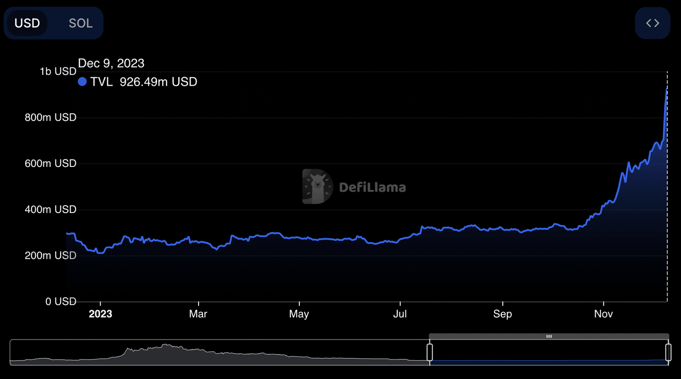Click the angle brackets icon top right
The image size is (681, 379).
click(x=652, y=23)
